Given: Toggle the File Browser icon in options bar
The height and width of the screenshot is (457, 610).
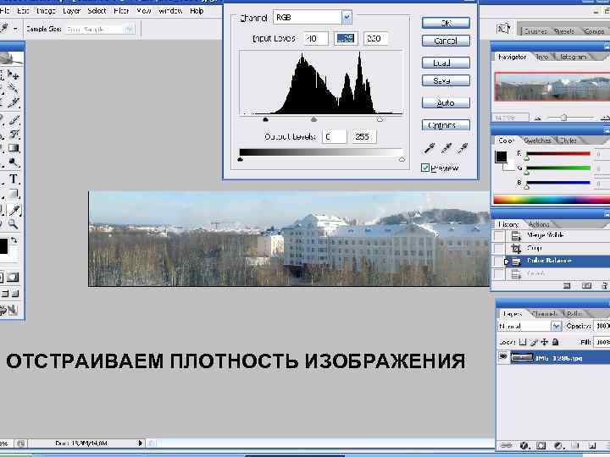Looking at the screenshot, I should (x=502, y=29).
